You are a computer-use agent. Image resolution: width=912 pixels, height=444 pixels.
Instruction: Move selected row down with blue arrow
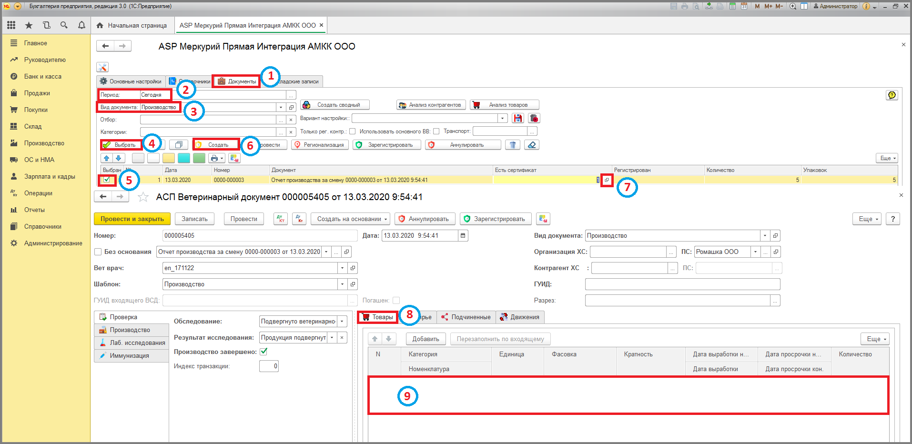[119, 158]
